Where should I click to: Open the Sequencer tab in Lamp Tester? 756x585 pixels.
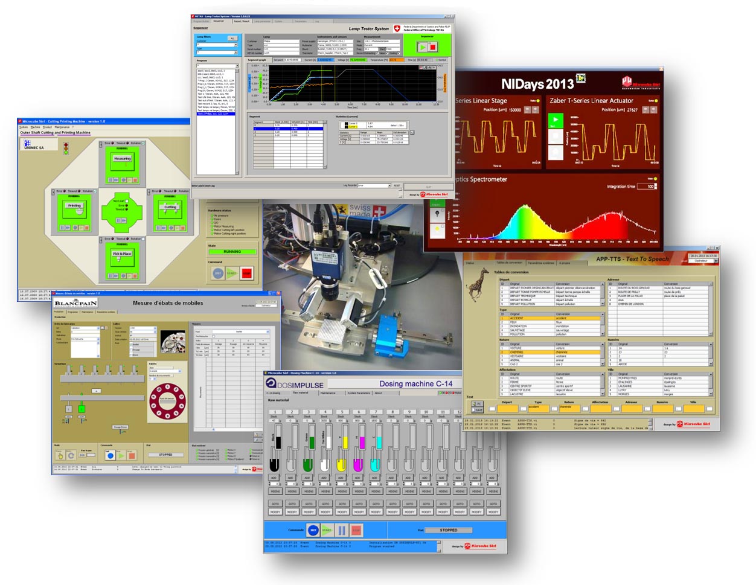[x=219, y=21]
